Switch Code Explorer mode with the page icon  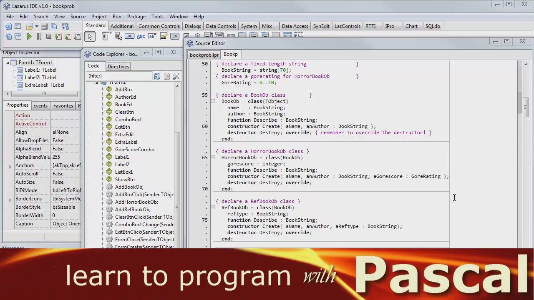(167, 76)
